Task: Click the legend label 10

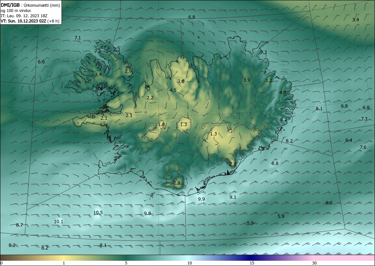Action: [190, 263]
